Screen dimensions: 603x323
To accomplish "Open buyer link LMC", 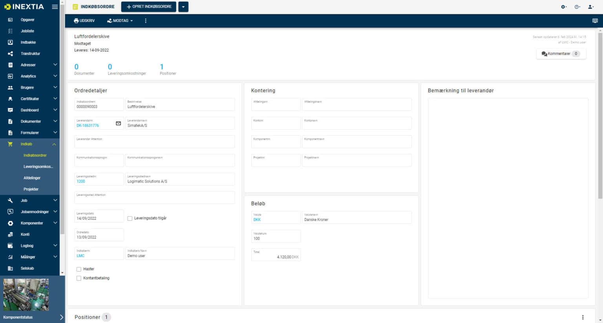I will pyautogui.click(x=80, y=256).
